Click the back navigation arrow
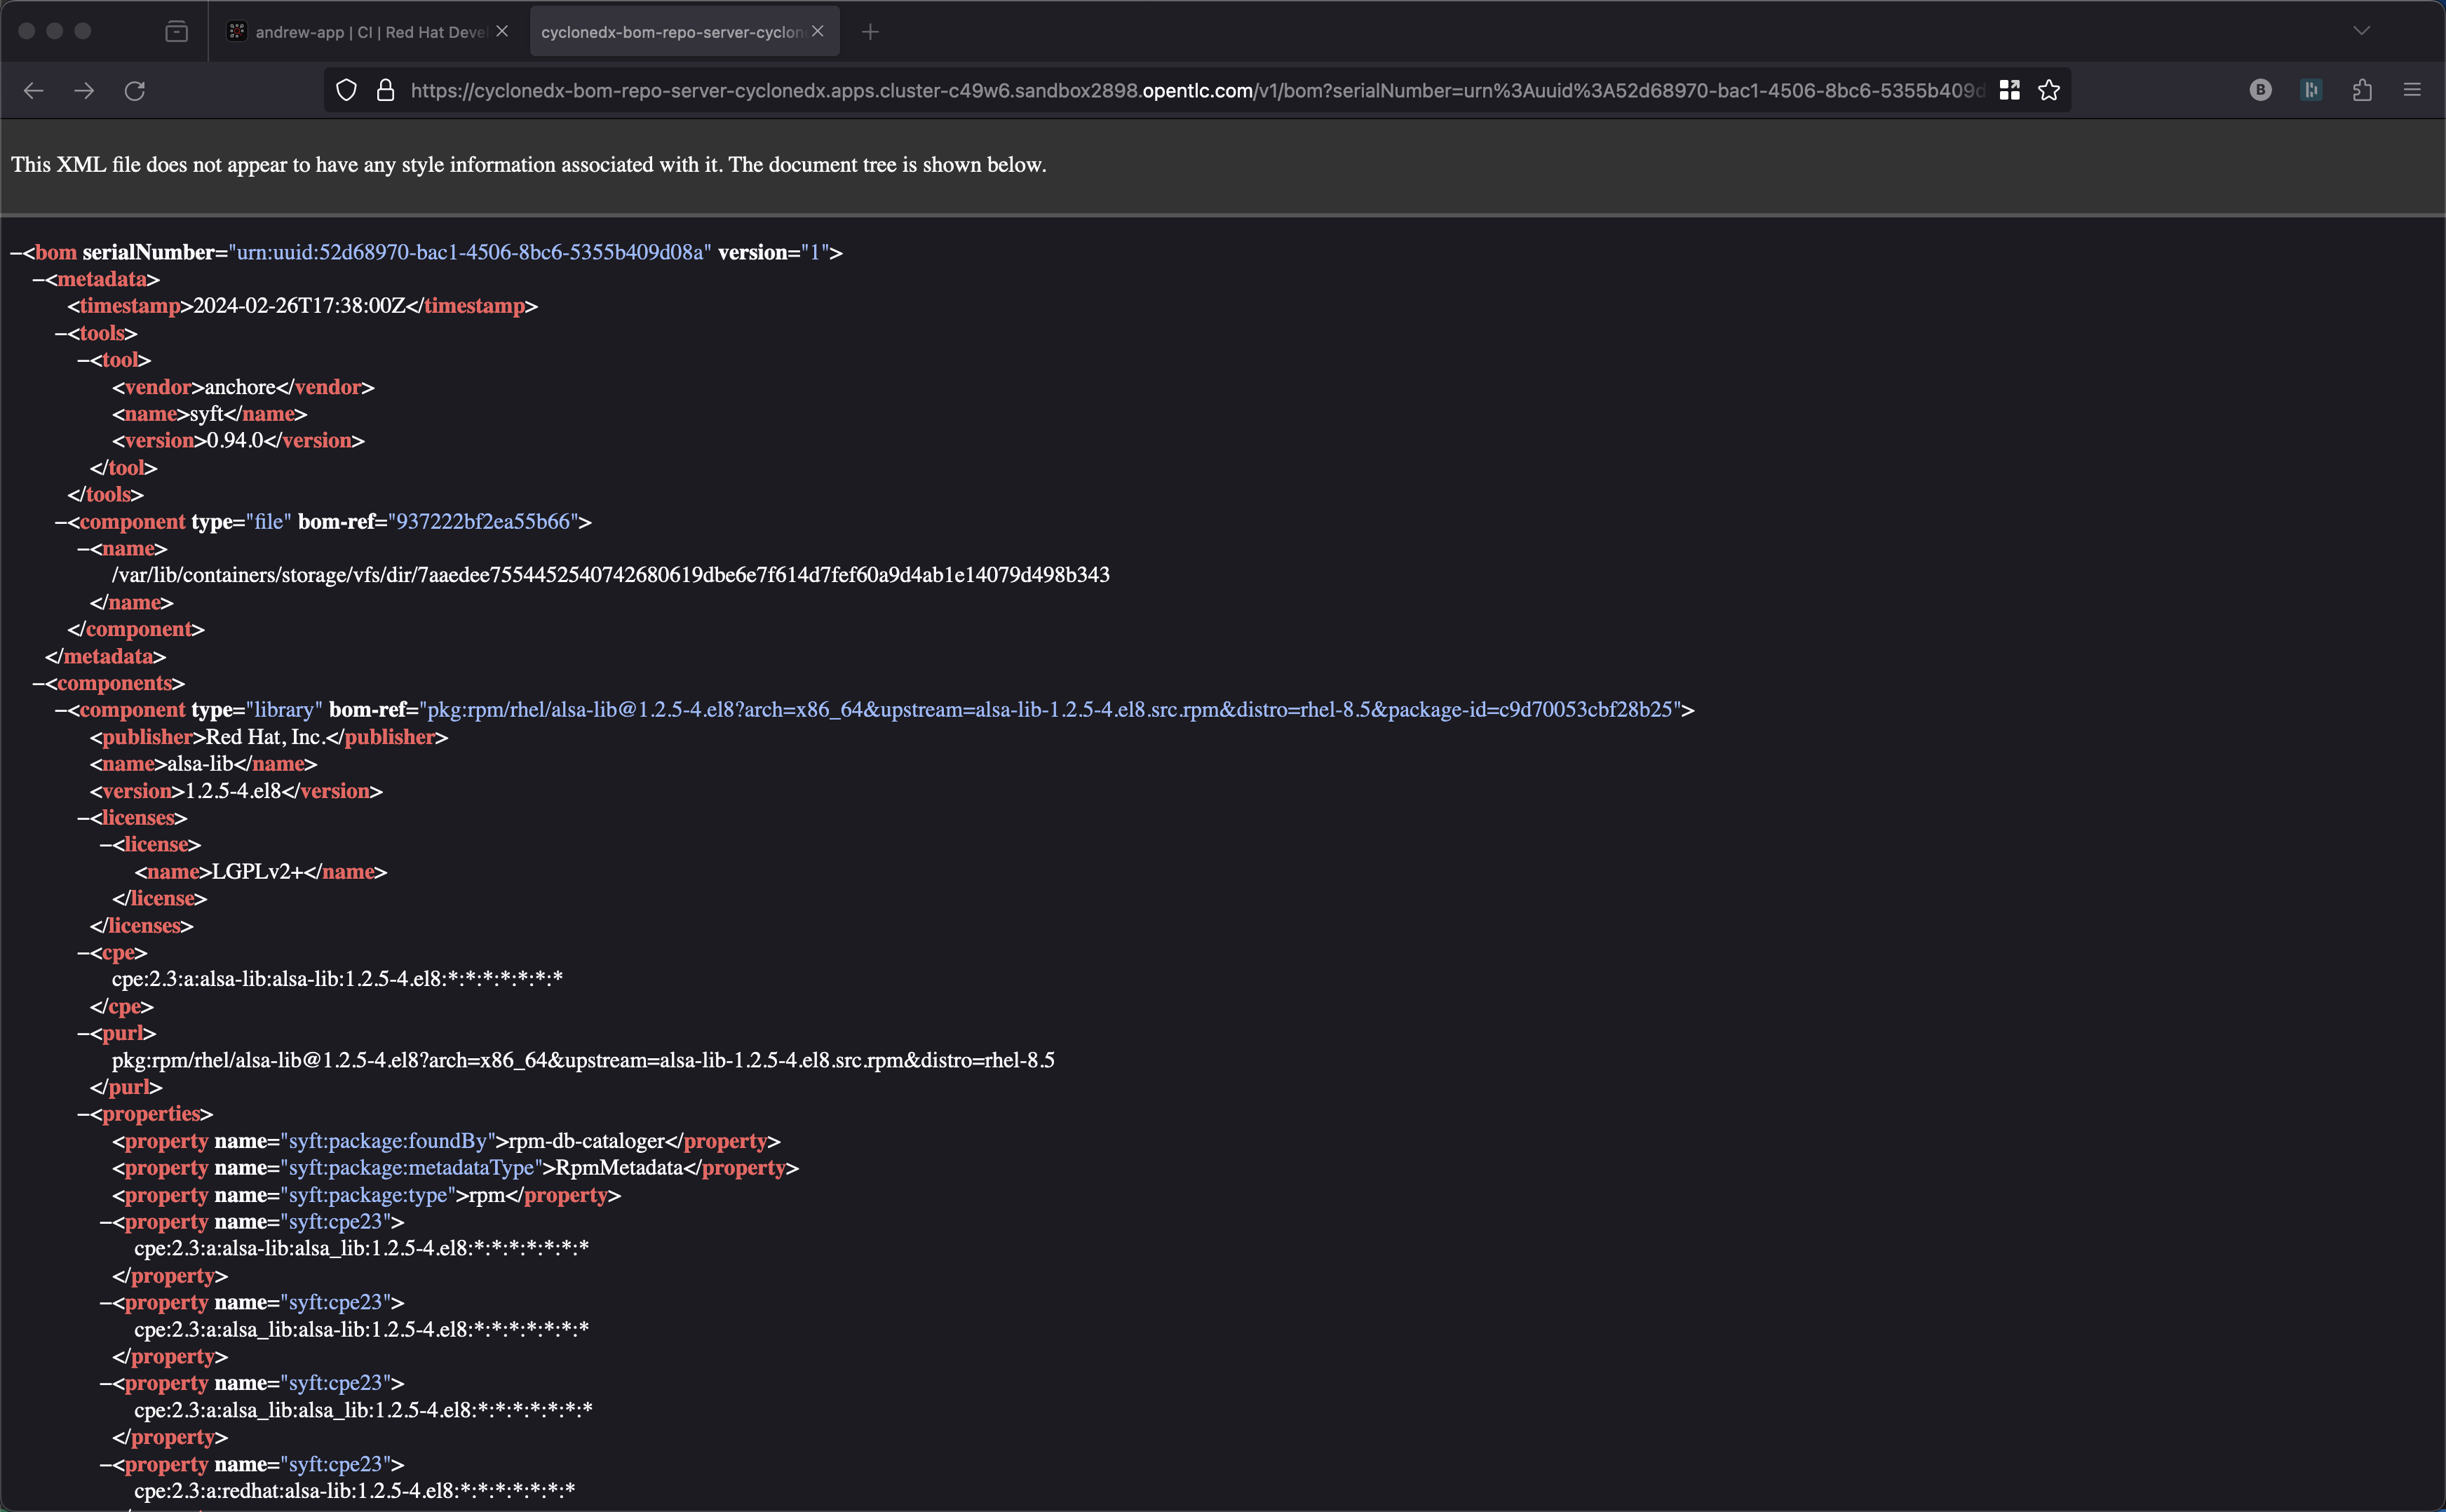This screenshot has height=1512, width=2446. pos(34,91)
